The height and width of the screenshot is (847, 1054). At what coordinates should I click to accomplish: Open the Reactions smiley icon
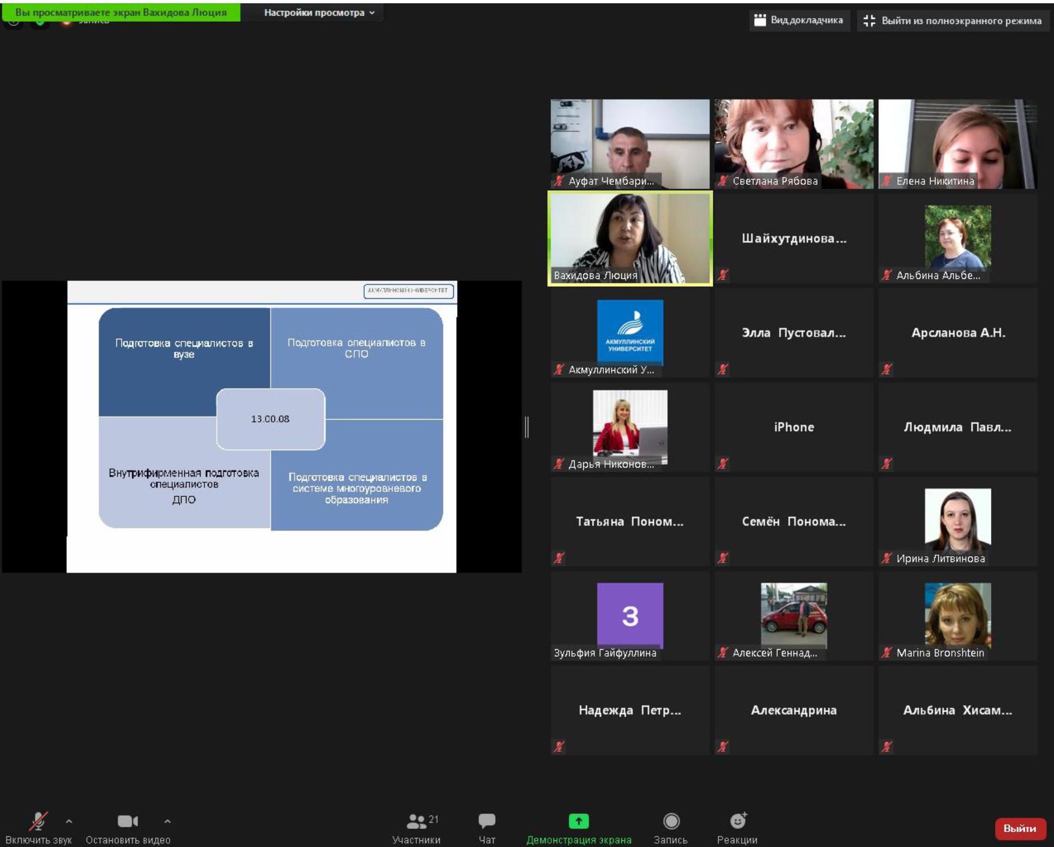click(737, 821)
